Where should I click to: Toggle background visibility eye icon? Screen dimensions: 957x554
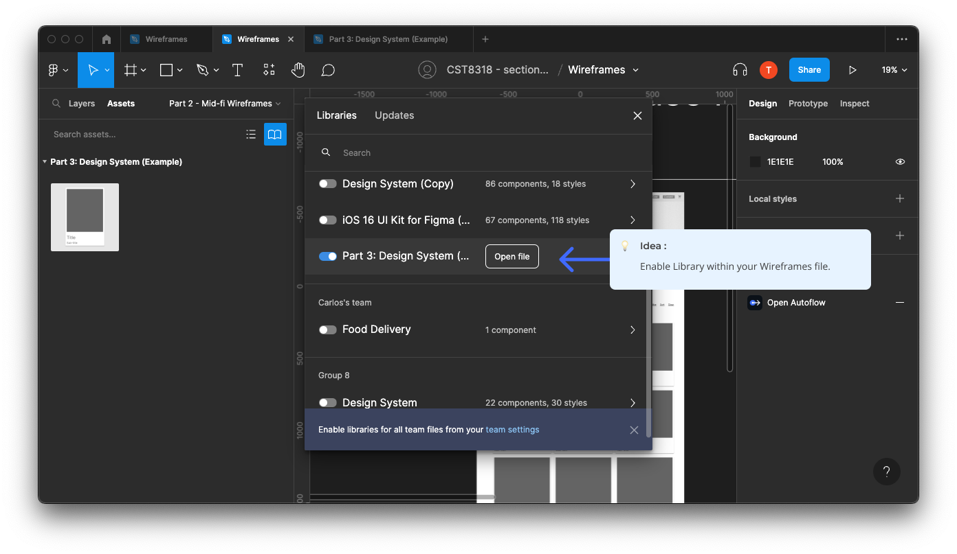coord(900,162)
